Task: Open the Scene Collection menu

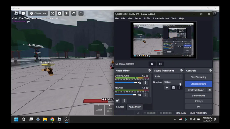Action: click(161, 18)
